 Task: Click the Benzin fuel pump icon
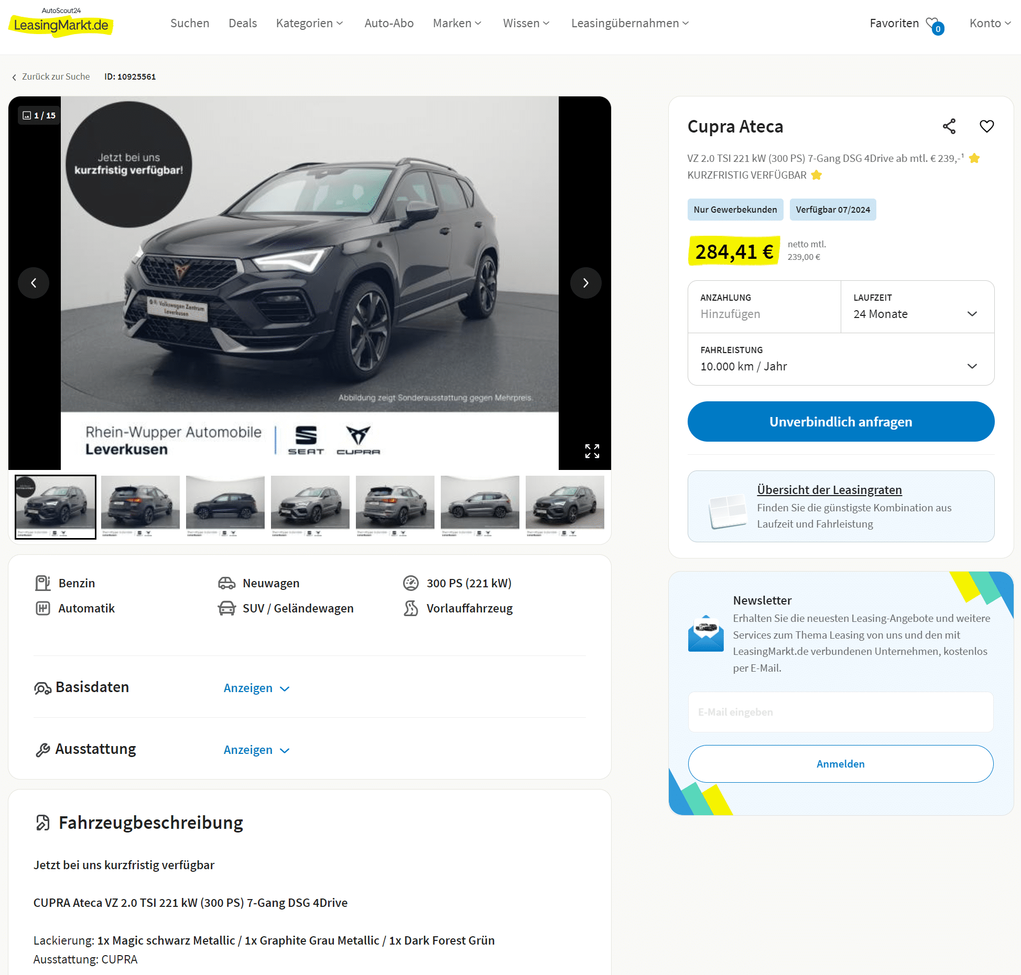coord(42,583)
